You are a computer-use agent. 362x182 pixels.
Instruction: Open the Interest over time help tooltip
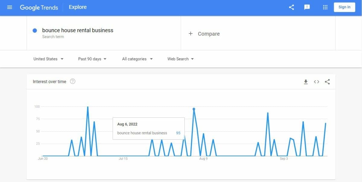[x=72, y=81]
